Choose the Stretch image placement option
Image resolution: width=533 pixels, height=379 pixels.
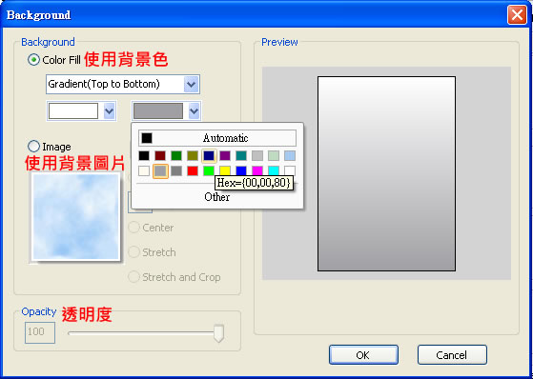point(133,252)
